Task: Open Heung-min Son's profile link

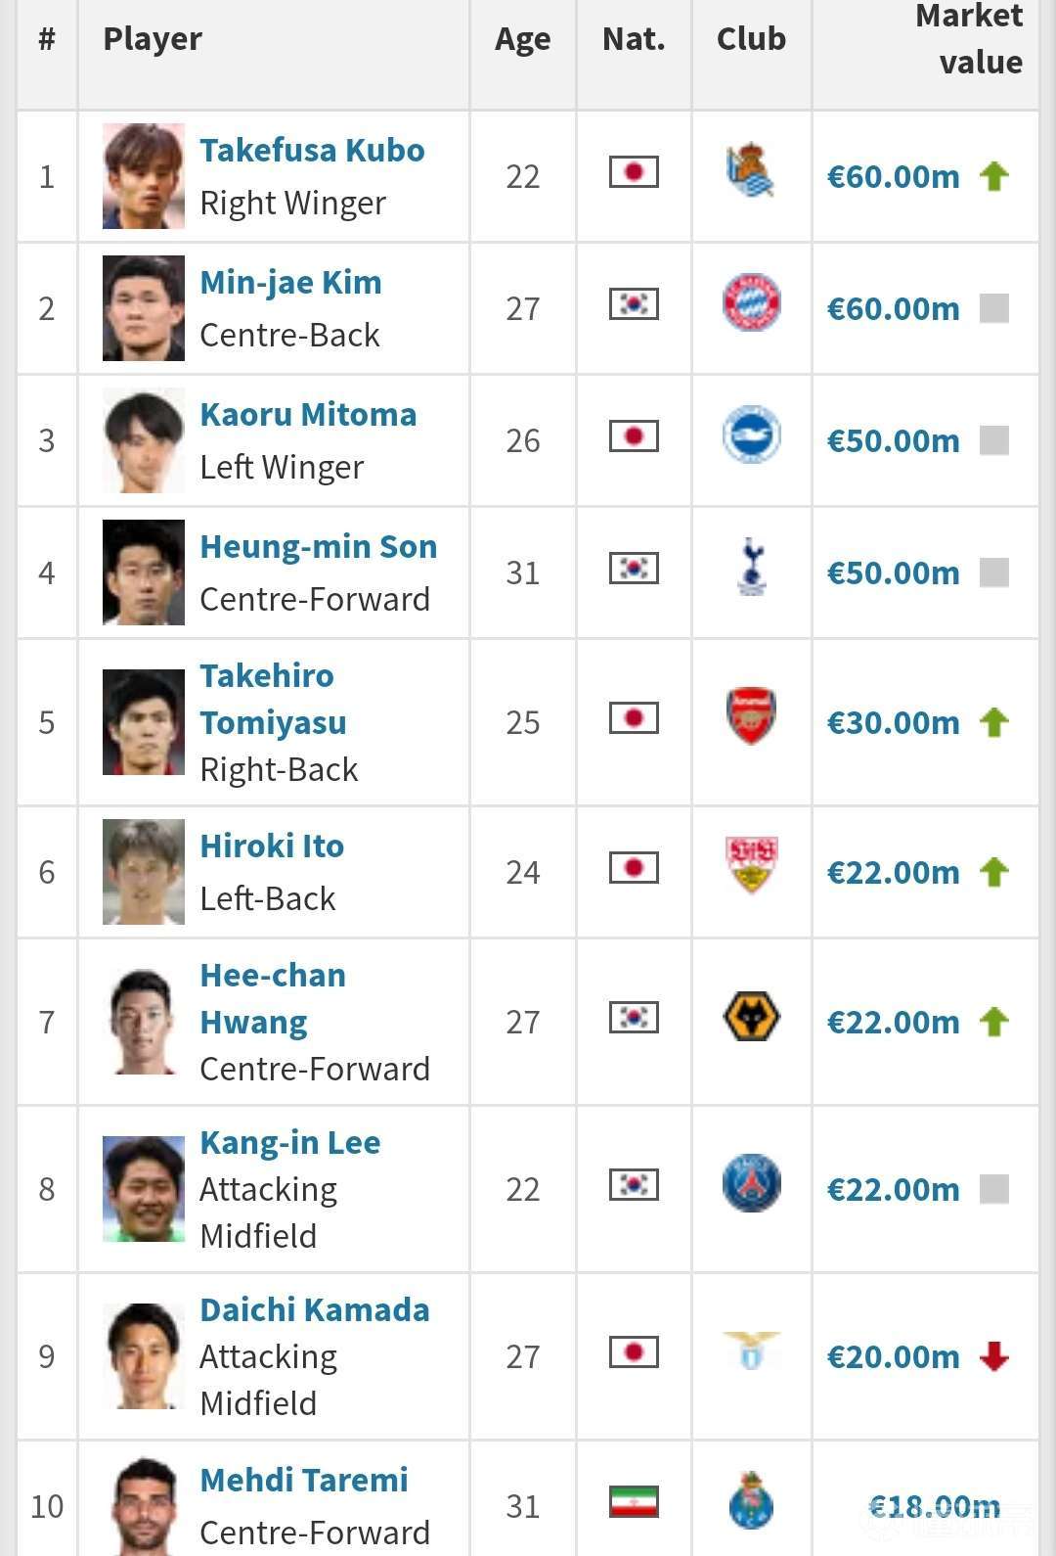Action: point(318,547)
